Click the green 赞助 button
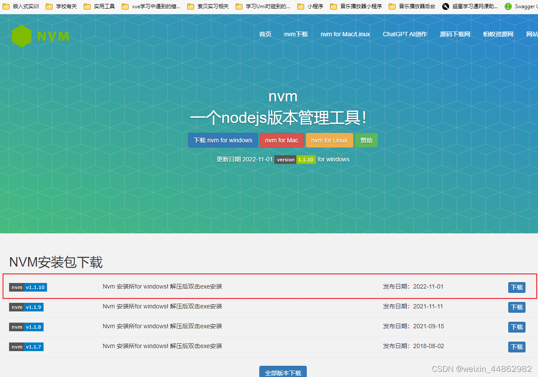 (366, 140)
